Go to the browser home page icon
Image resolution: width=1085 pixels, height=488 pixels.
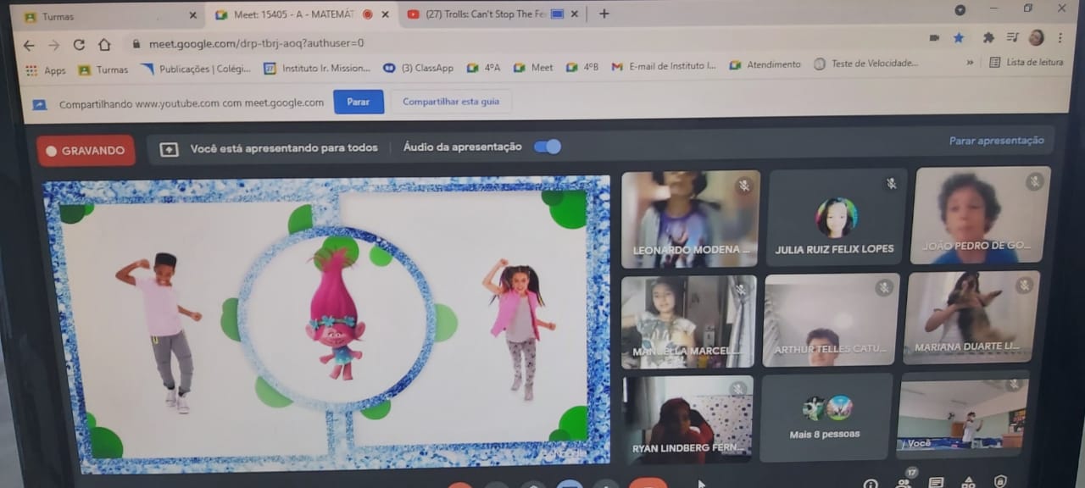click(x=104, y=45)
